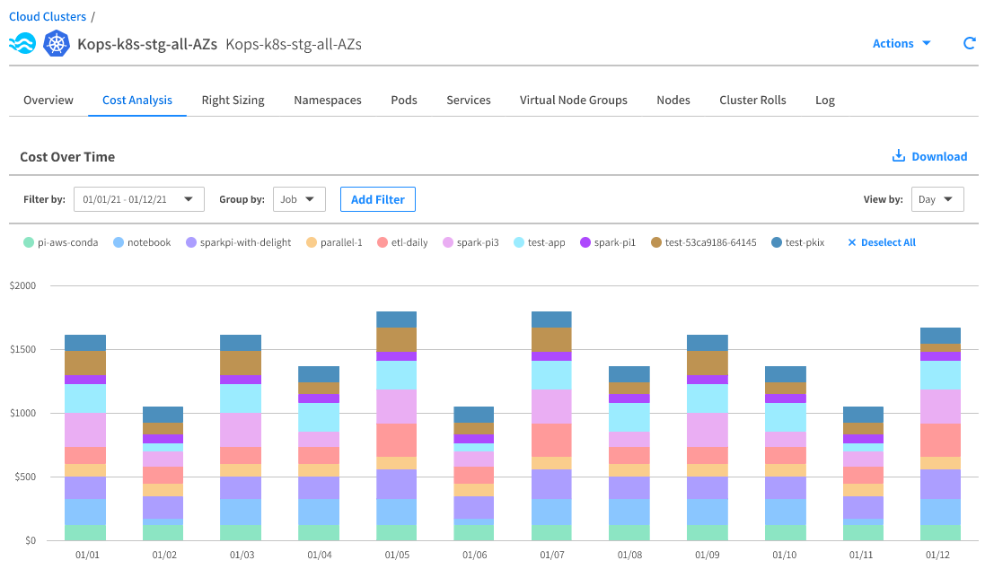Image resolution: width=985 pixels, height=569 pixels.
Task: Switch to the Right Sizing tab
Action: pyautogui.click(x=233, y=100)
